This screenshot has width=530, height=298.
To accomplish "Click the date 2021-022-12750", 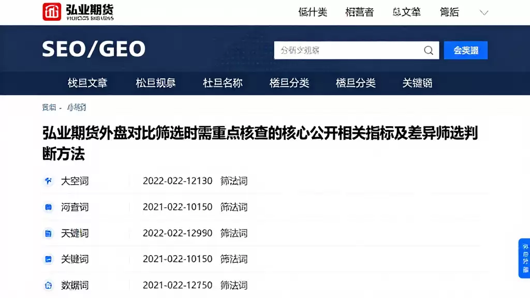I will 178,285.
